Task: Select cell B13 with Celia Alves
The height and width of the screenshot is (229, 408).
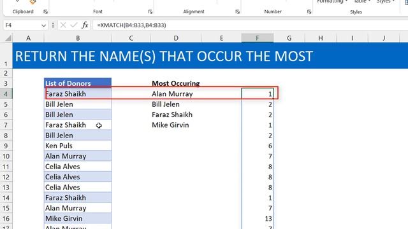Action: (x=78, y=187)
